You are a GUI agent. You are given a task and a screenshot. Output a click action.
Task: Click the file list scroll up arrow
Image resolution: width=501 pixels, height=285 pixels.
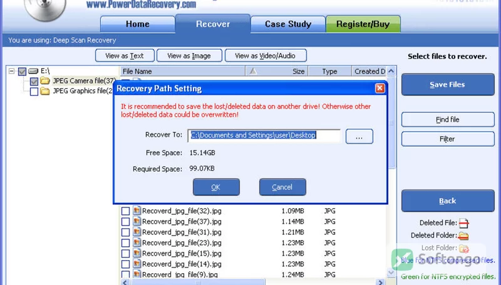coord(391,71)
